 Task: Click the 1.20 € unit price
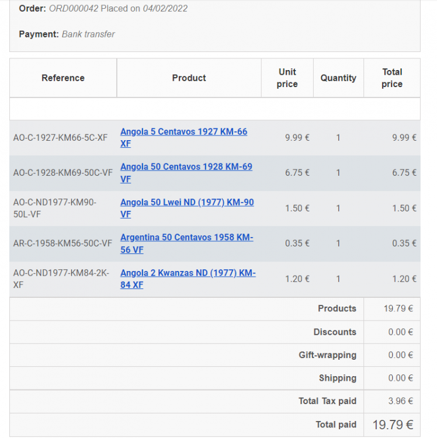297,279
